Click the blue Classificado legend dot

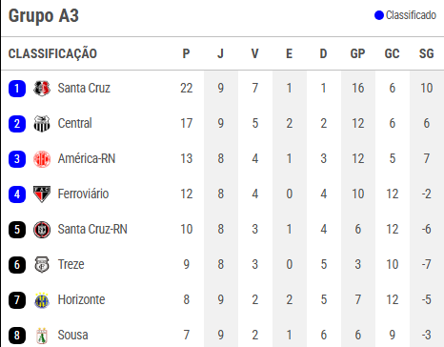click(x=379, y=15)
